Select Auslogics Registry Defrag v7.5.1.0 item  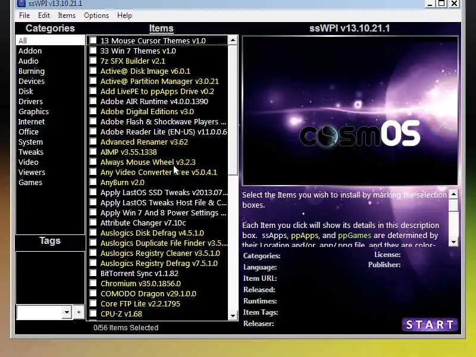pyautogui.click(x=159, y=264)
